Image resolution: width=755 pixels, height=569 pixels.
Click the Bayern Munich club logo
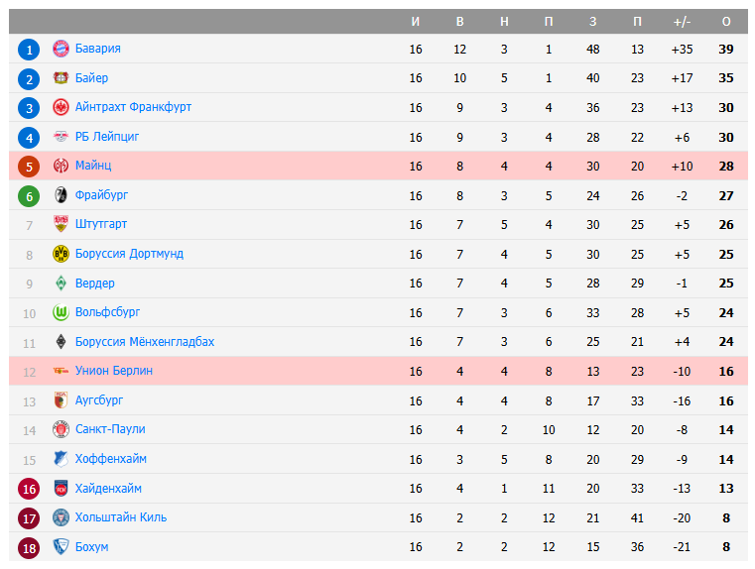[61, 49]
